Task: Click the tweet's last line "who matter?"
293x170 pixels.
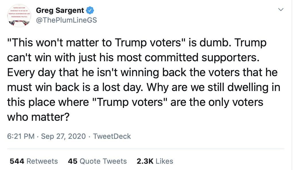Action: tap(38, 117)
